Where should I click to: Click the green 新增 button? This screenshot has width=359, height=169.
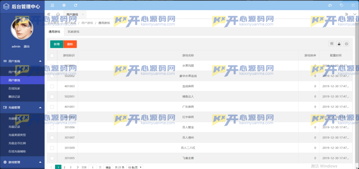(x=56, y=44)
